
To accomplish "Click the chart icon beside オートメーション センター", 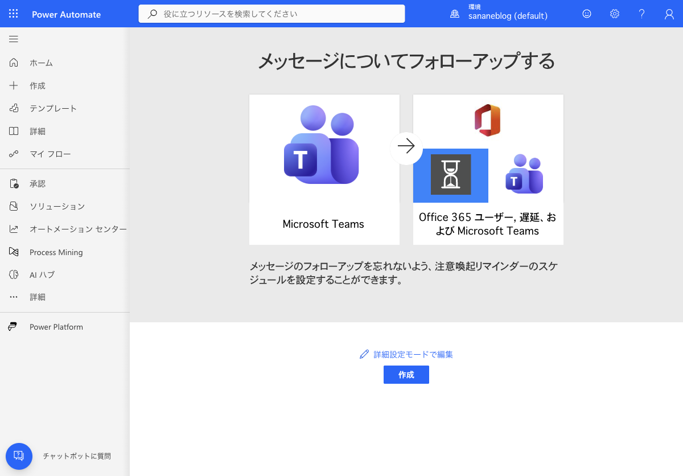I will 14,229.
